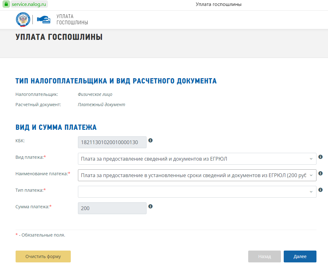Select the hand-with-money госпошлины service icon
328x268 pixels.
[44, 20]
